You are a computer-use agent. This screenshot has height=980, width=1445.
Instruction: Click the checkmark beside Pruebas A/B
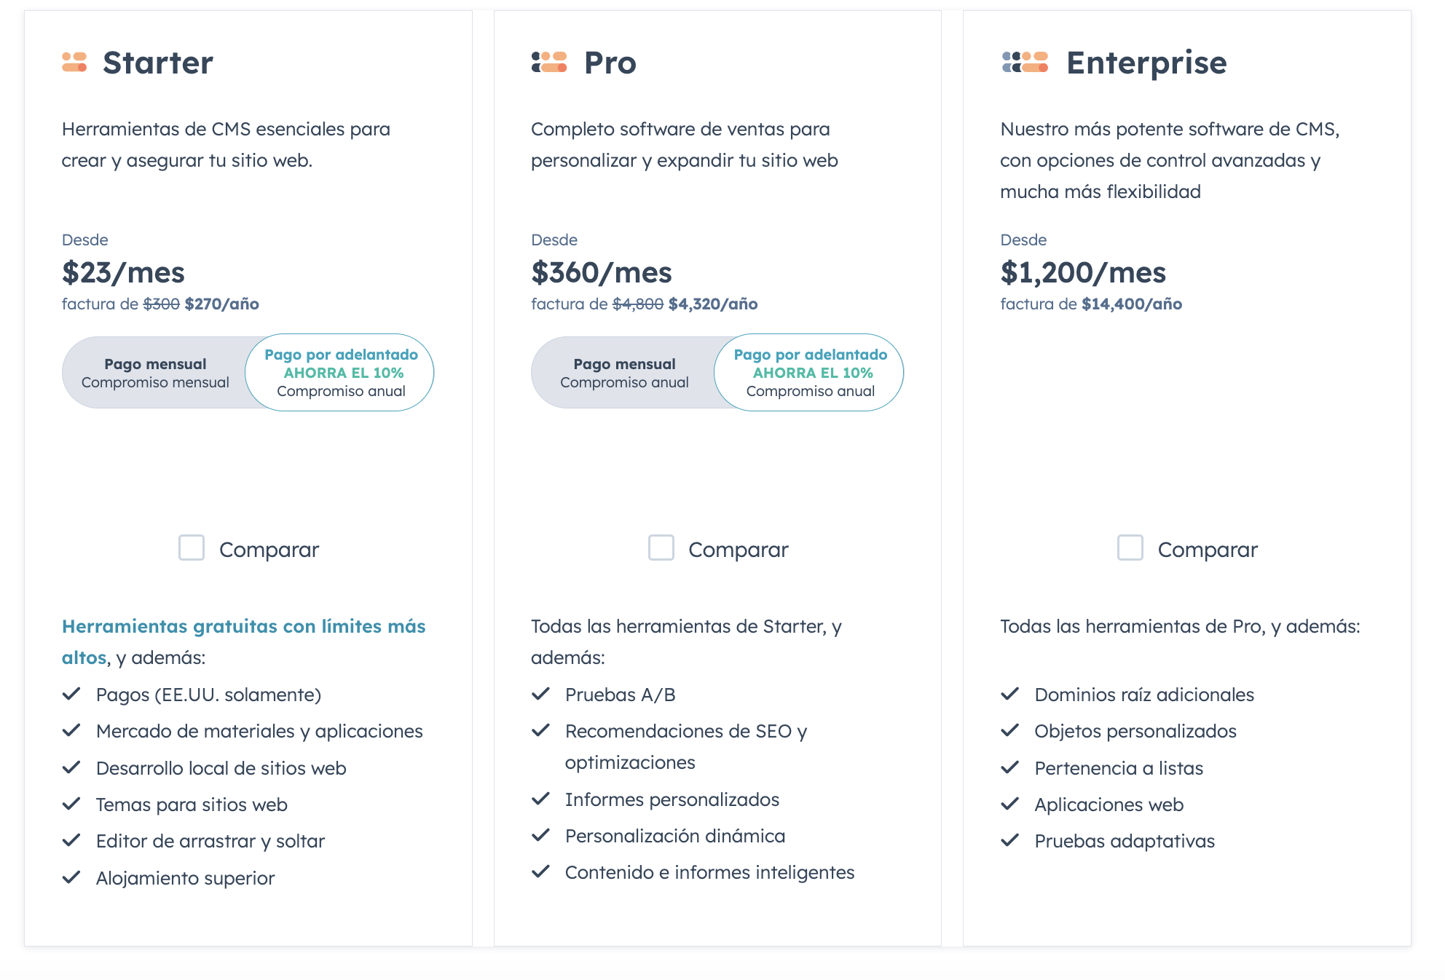541,693
